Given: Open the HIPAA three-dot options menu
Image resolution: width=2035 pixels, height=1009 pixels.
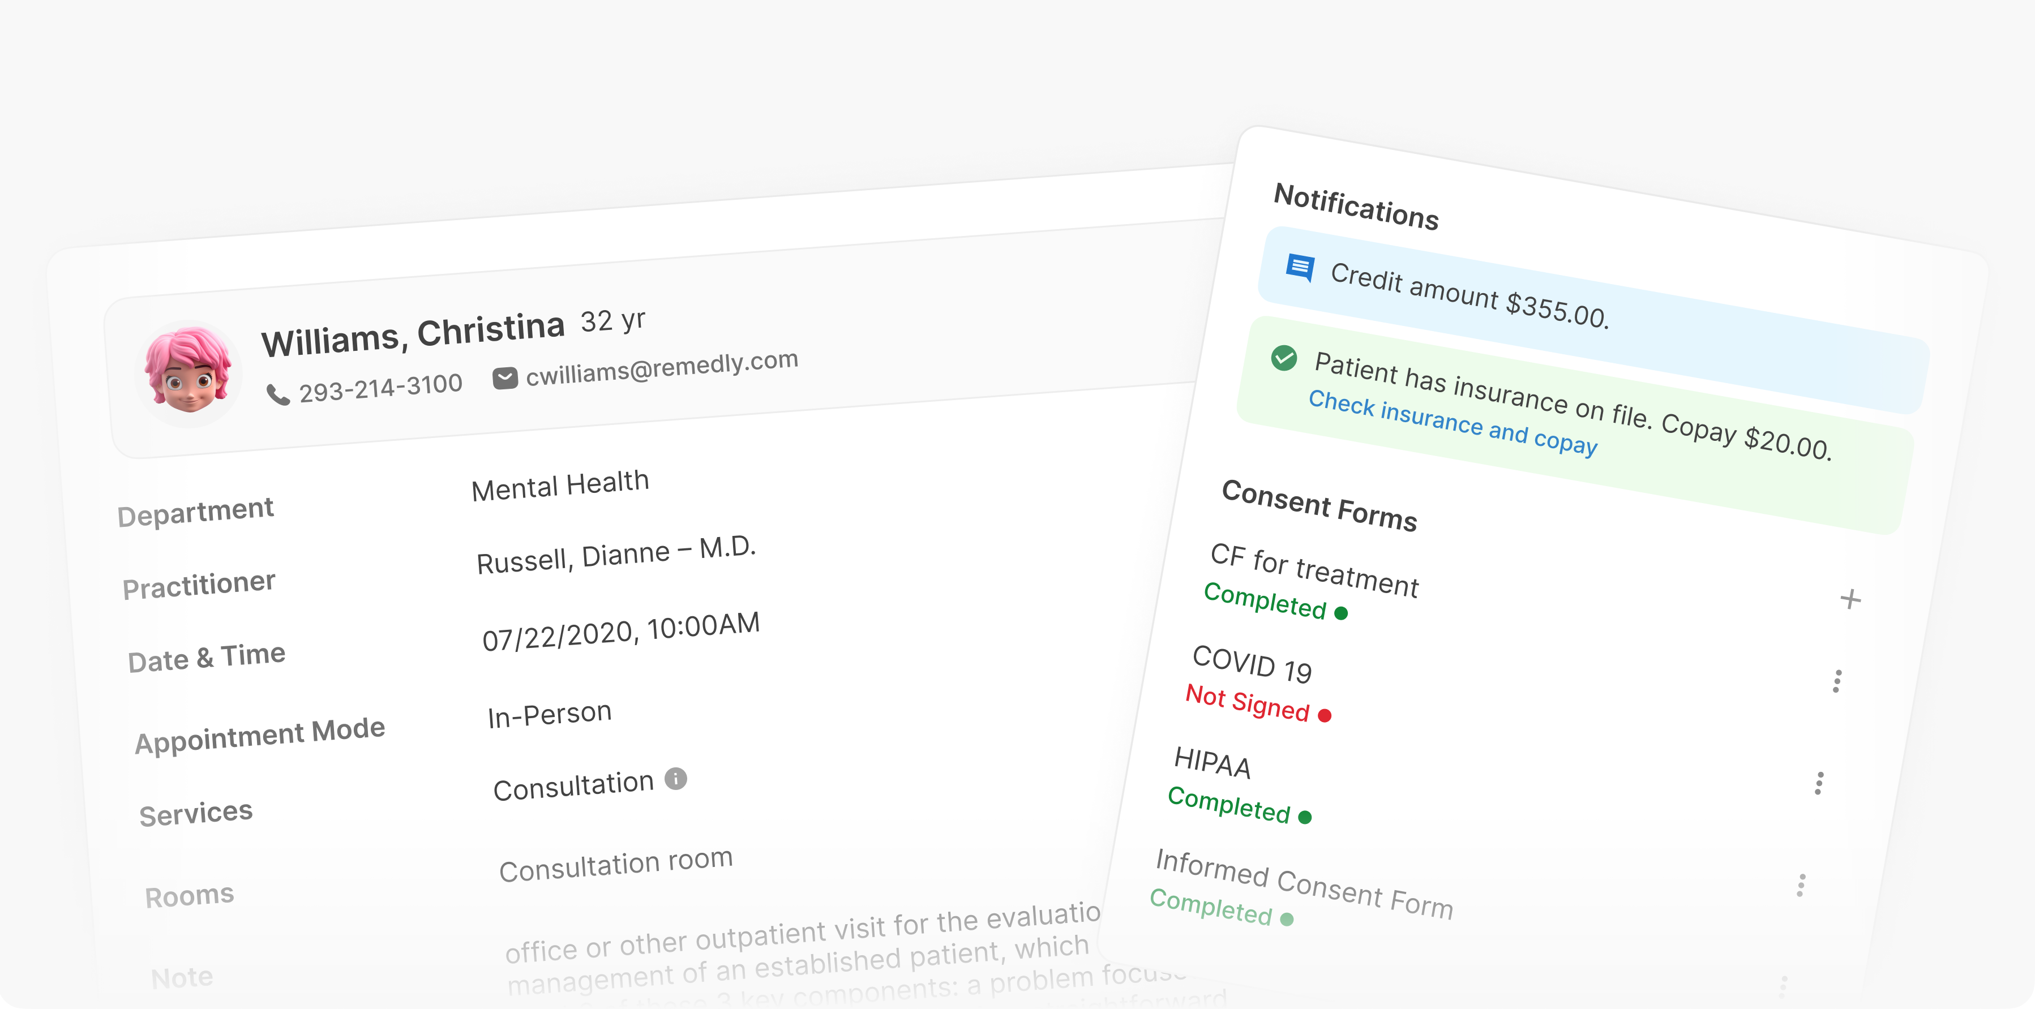Looking at the screenshot, I should point(1819,783).
